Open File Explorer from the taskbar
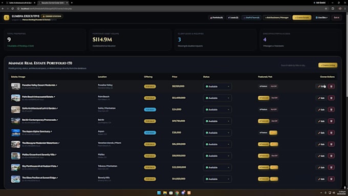 pyautogui.click(x=165, y=192)
